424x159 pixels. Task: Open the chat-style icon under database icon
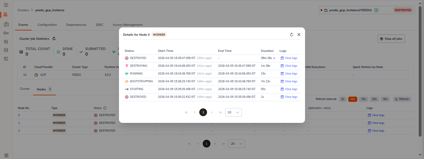tap(6, 59)
